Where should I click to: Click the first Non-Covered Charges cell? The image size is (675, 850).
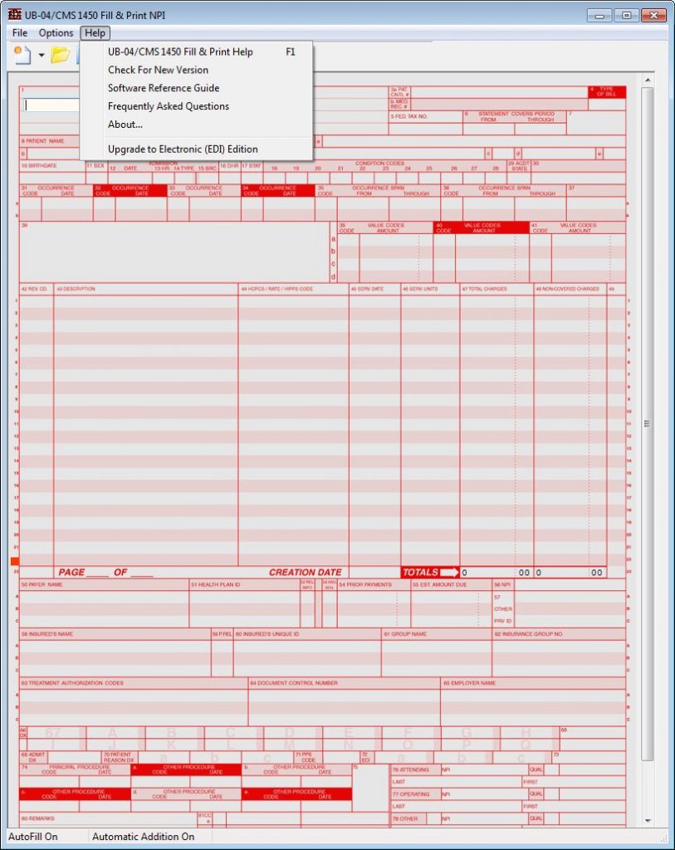tap(570, 300)
